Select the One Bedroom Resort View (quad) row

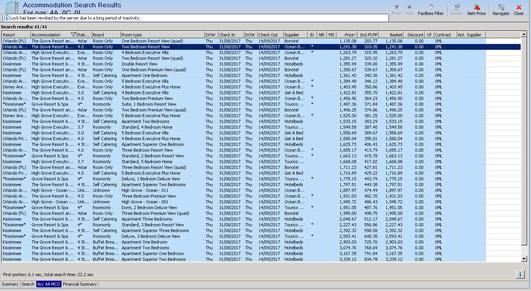coord(152,41)
